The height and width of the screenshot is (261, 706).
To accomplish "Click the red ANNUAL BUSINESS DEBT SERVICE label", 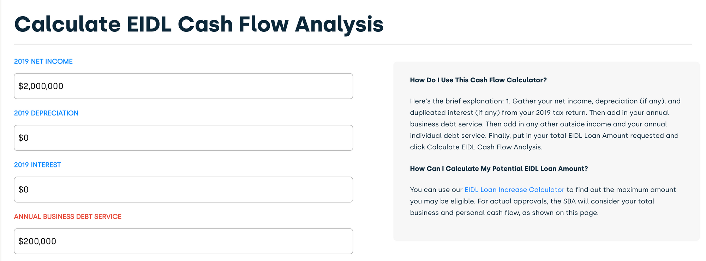I will coord(68,216).
